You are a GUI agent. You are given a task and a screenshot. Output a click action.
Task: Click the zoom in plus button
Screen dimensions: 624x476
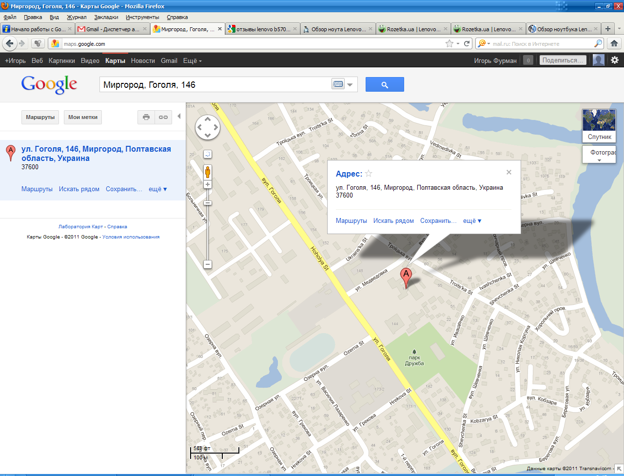208,184
